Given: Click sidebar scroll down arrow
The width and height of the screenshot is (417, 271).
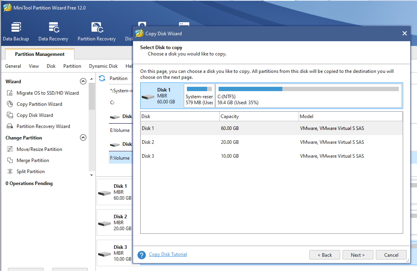Looking at the screenshot, I should point(91,175).
